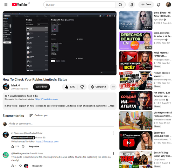The height and width of the screenshot is (168, 175).
Task: Open Suno, derechos de autor video title
Action: point(162,34)
